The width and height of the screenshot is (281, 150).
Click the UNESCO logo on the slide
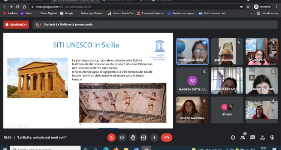pos(160,46)
